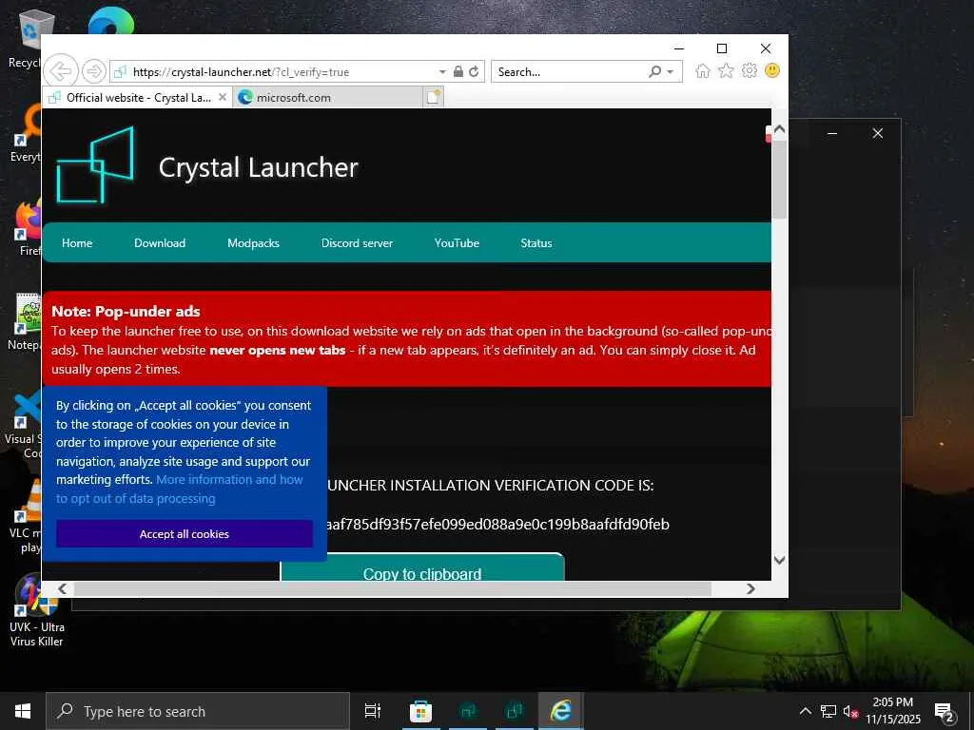Open Favorites with the star icon
Screen dimensions: 974x730
point(726,70)
